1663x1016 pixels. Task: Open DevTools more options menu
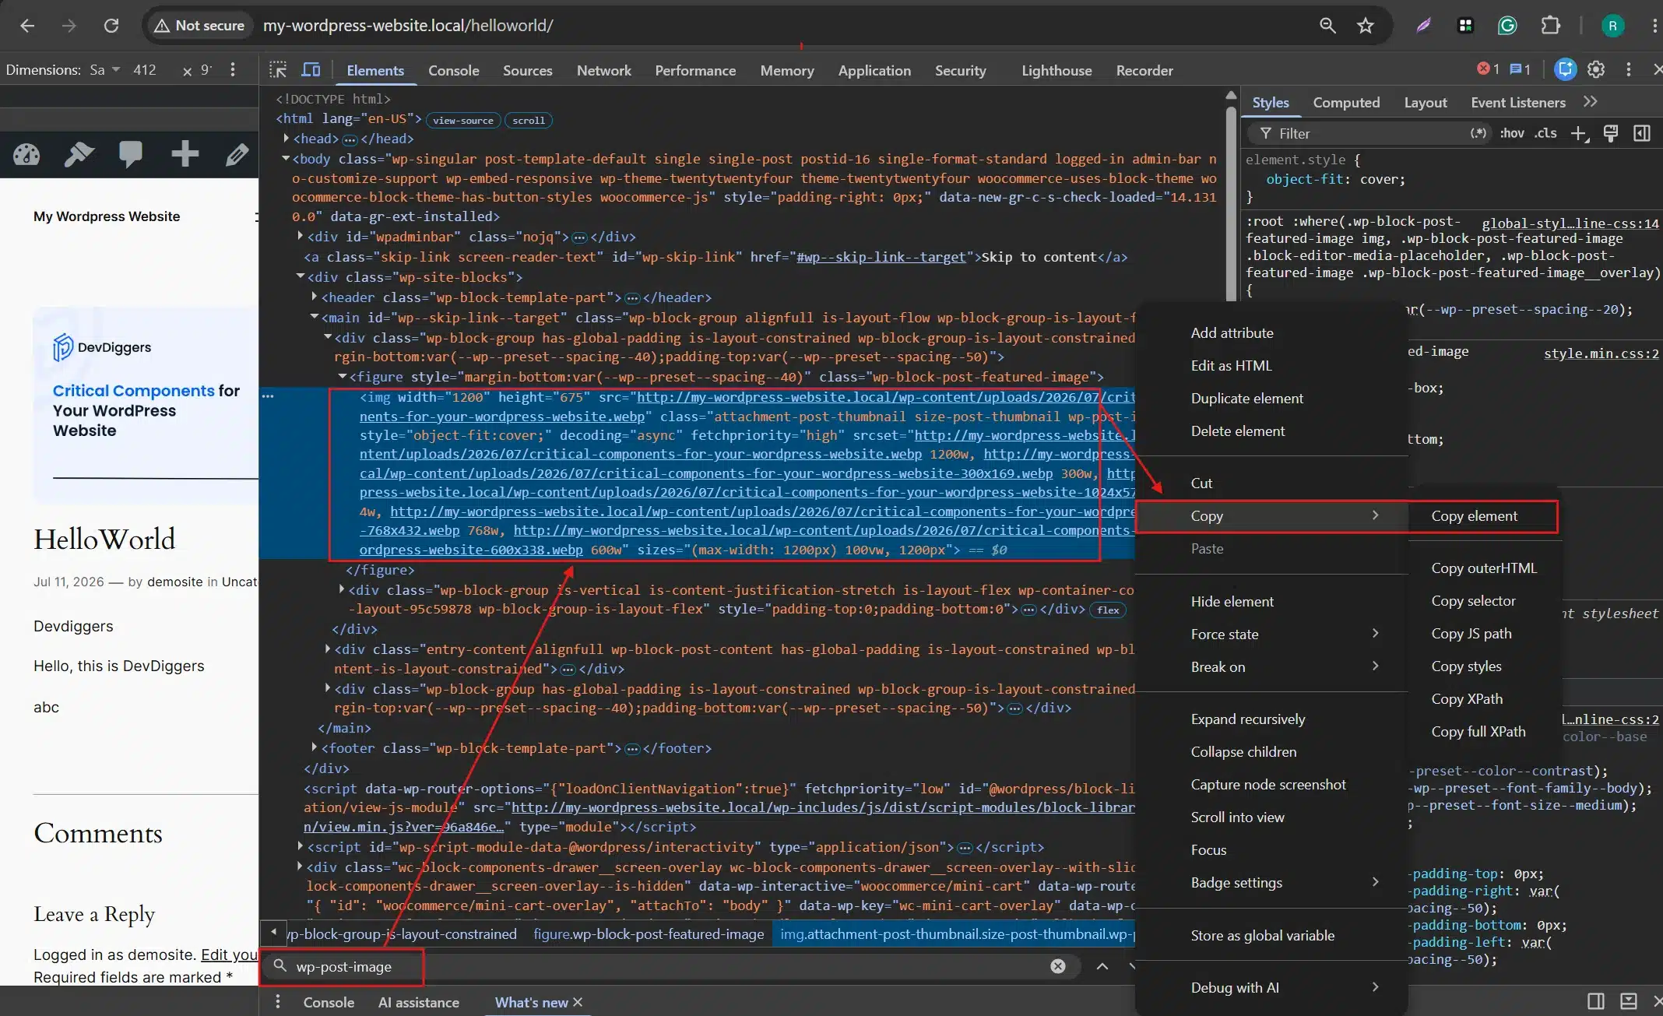1628,70
